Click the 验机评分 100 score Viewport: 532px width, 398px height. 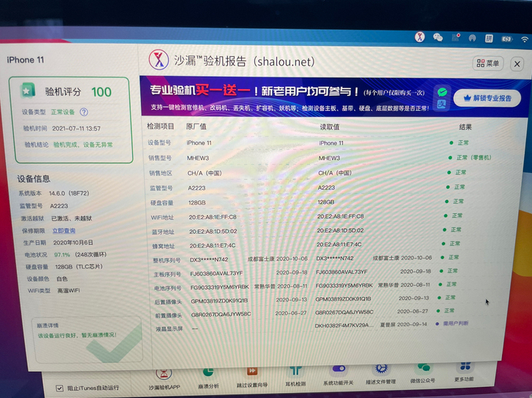click(101, 92)
